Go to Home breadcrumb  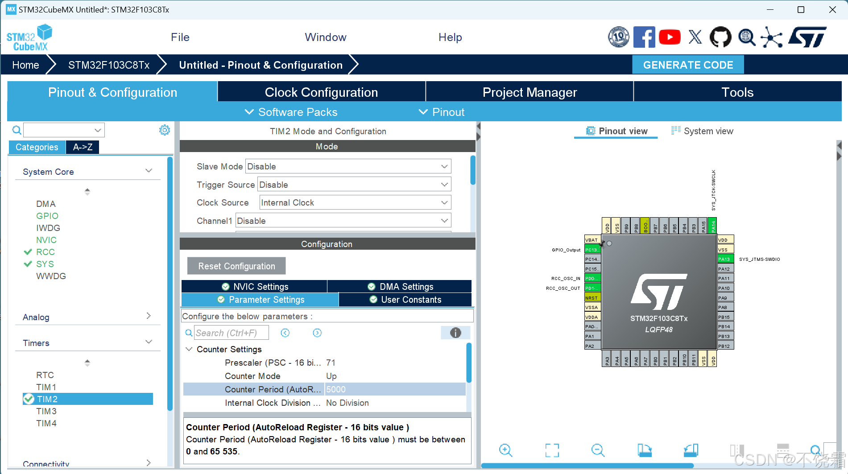25,65
